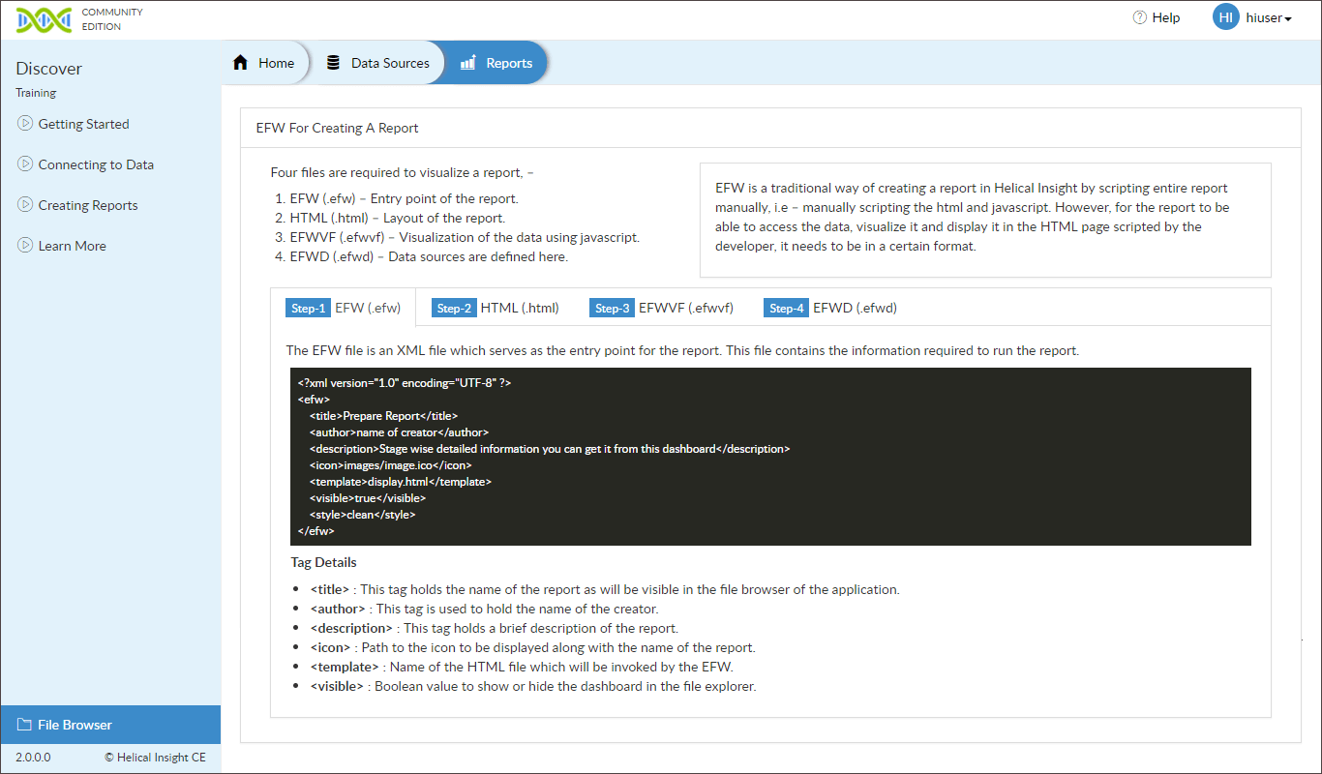Viewport: 1322px width, 774px height.
Task: Select the Step-3 EFWVVF tab
Action: tap(658, 308)
